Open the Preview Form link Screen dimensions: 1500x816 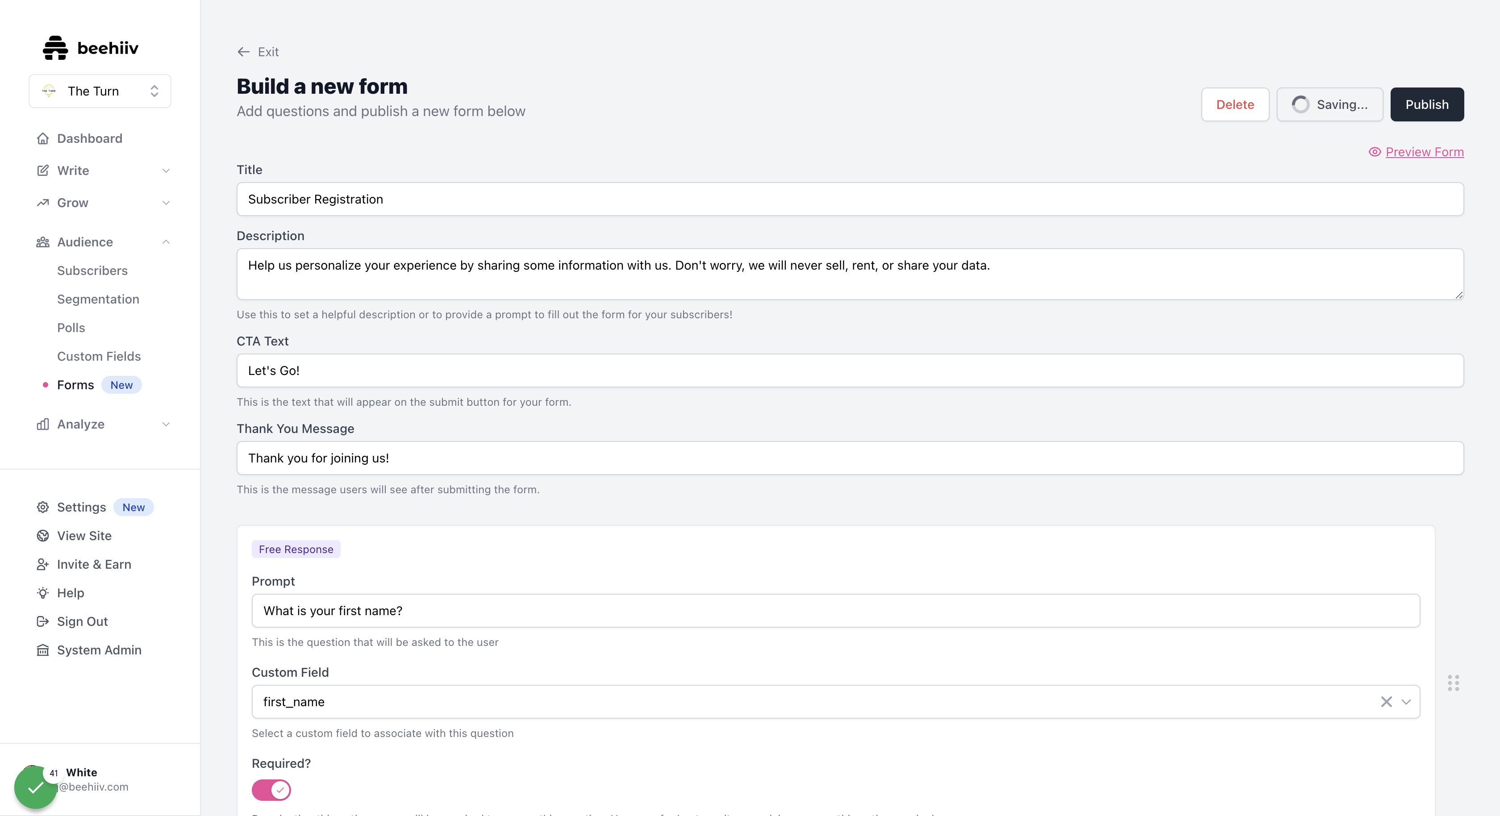pos(1424,152)
